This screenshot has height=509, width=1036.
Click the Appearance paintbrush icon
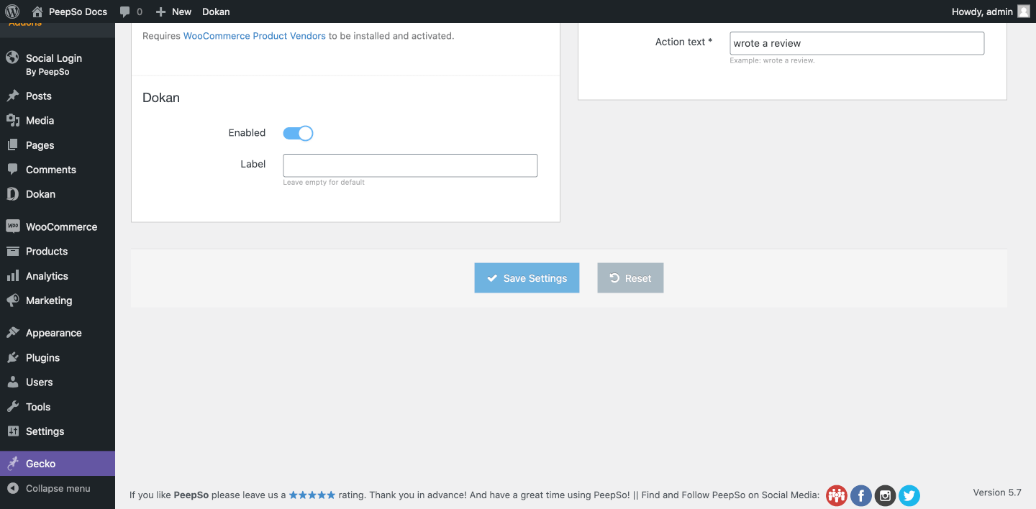12,333
